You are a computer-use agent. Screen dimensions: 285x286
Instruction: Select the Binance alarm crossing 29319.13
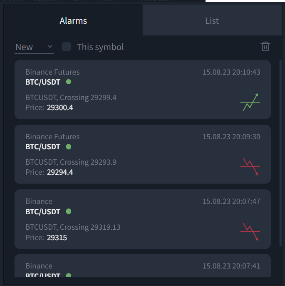(x=143, y=219)
